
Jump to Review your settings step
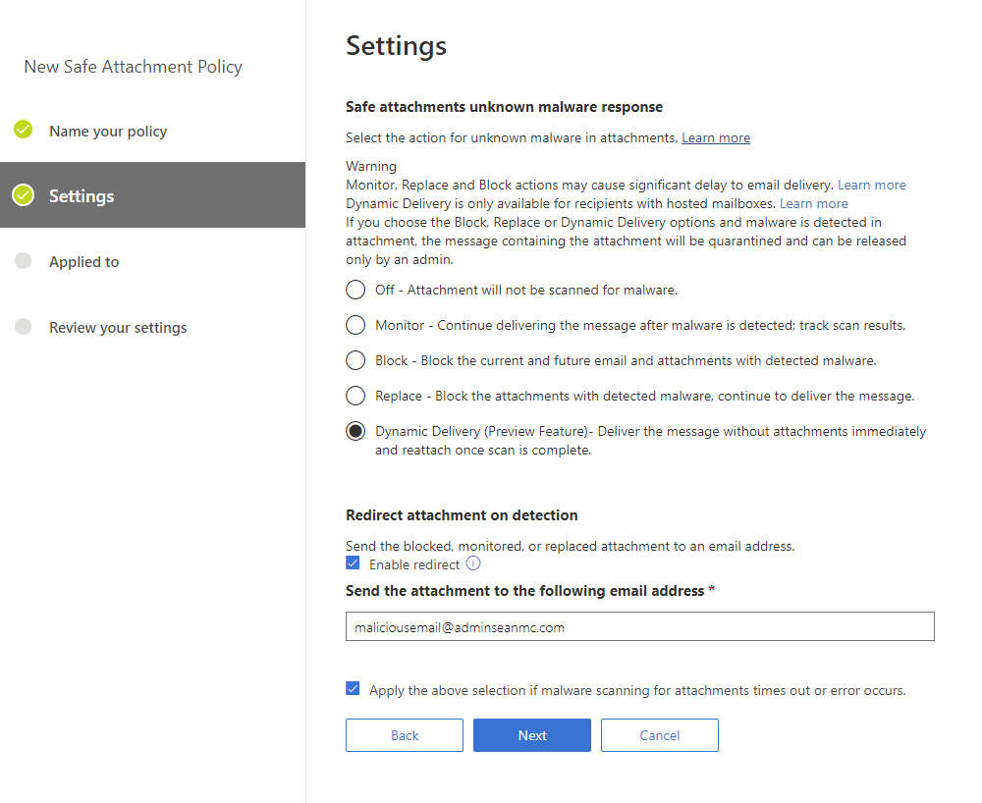click(x=118, y=328)
